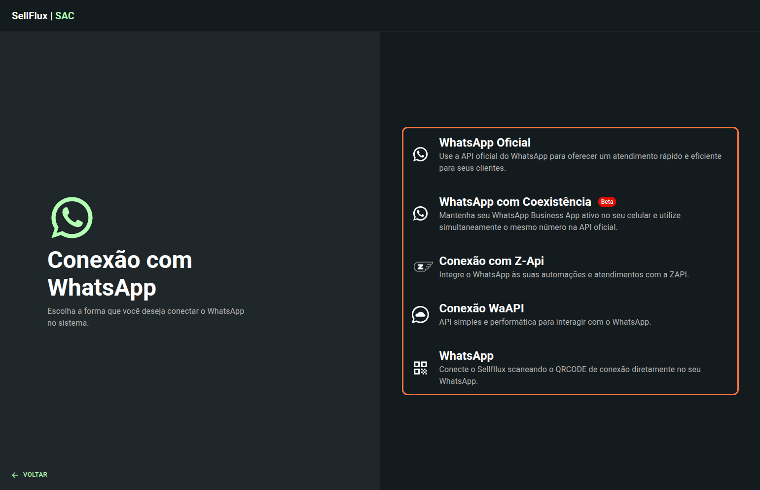Click the SellFlux brand name in header
Viewport: 760px width, 490px height.
pyautogui.click(x=30, y=16)
